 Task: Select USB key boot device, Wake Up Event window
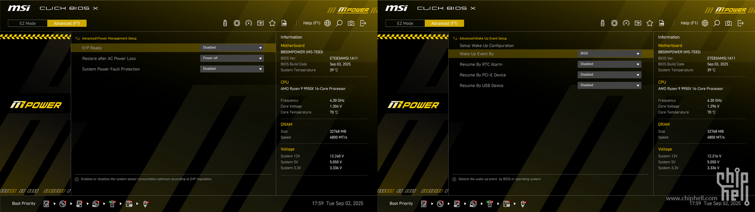(490, 204)
